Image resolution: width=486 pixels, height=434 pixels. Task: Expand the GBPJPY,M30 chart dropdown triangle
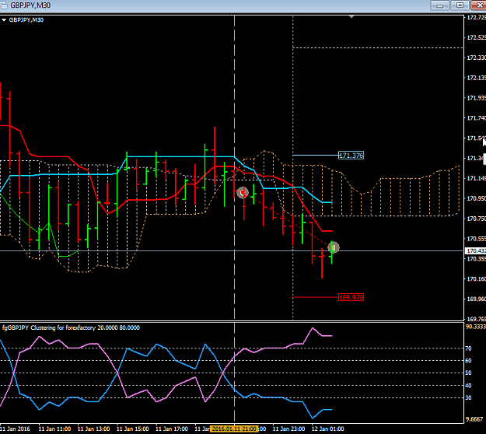coord(4,20)
